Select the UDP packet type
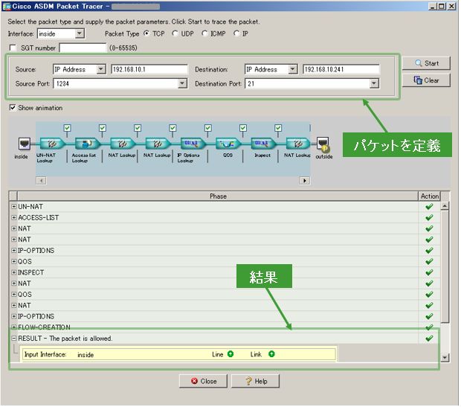The image size is (461, 407). point(175,33)
